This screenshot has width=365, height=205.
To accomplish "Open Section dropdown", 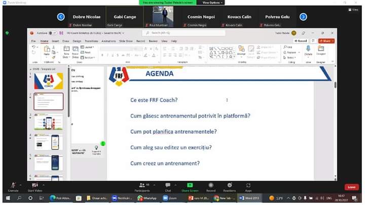I will (x=88, y=57).
